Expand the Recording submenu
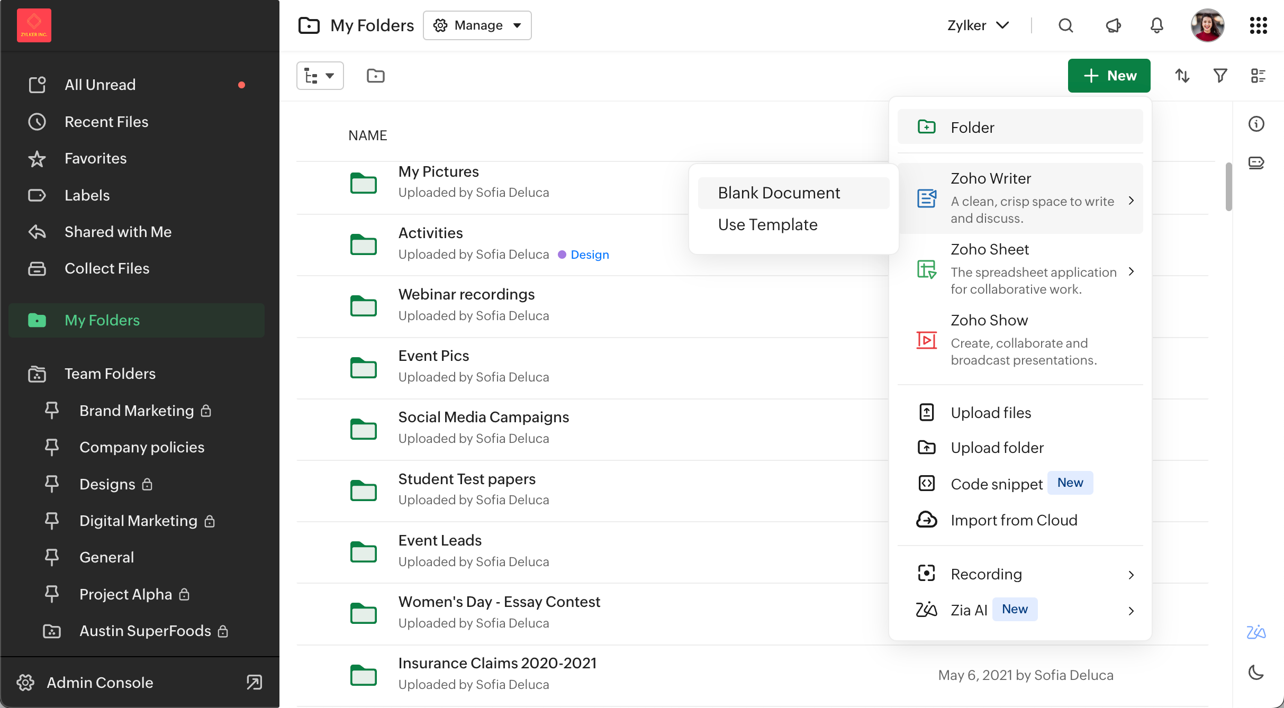The width and height of the screenshot is (1284, 708). click(x=1020, y=574)
